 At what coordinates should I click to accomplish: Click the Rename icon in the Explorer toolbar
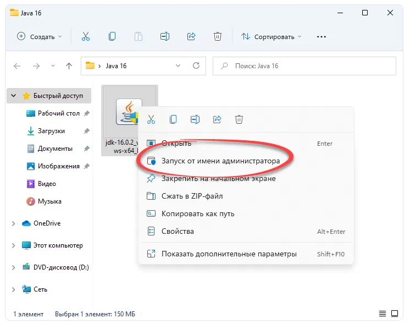(165, 36)
